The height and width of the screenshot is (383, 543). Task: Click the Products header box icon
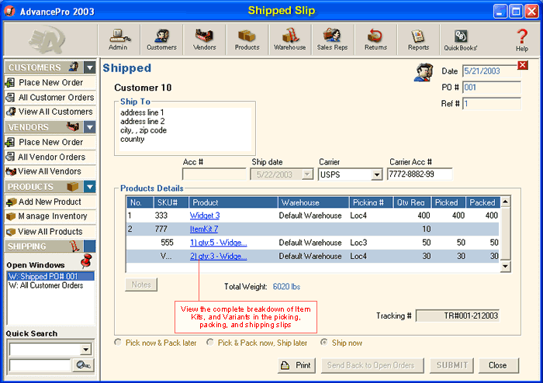(x=73, y=187)
